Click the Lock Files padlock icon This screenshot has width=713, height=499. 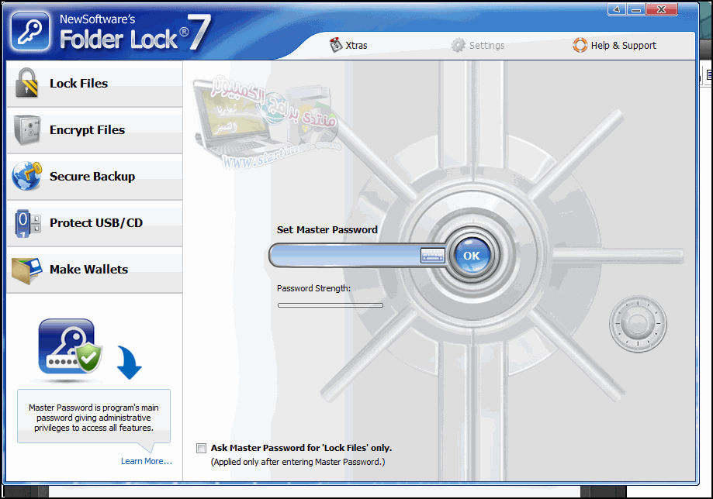(26, 83)
